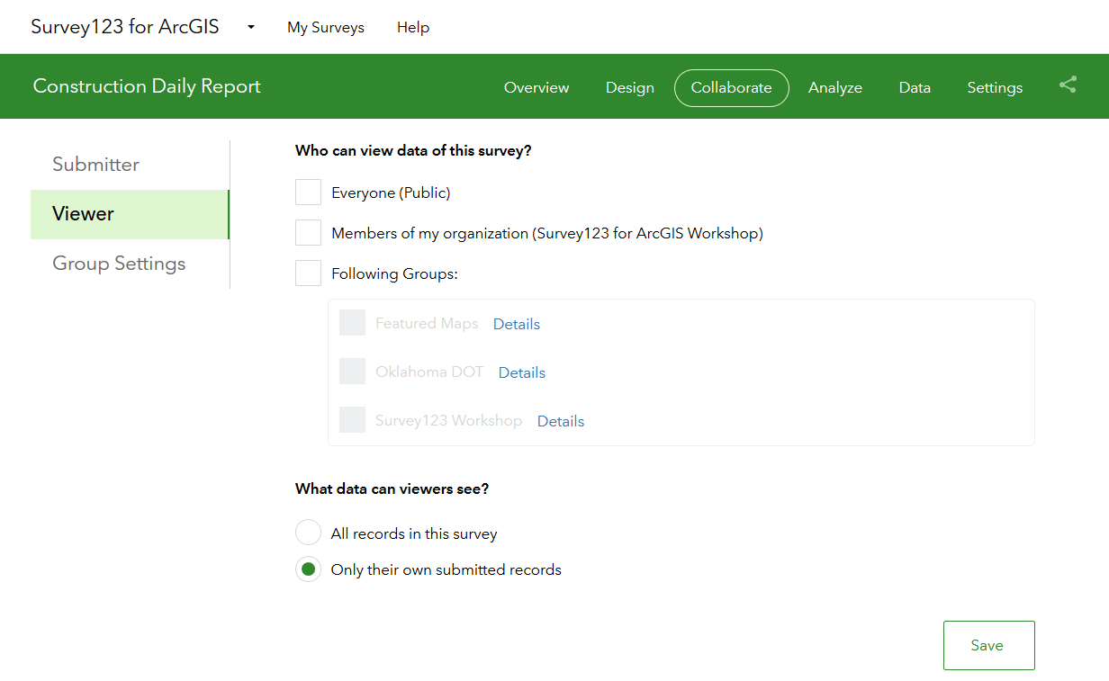Enable Members of my organization checkbox
Screen dimensions: 1109x681
click(309, 233)
